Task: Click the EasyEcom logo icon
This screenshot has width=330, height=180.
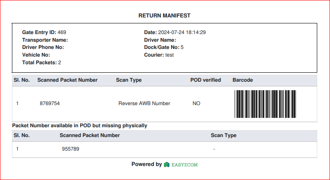Action: click(x=166, y=164)
